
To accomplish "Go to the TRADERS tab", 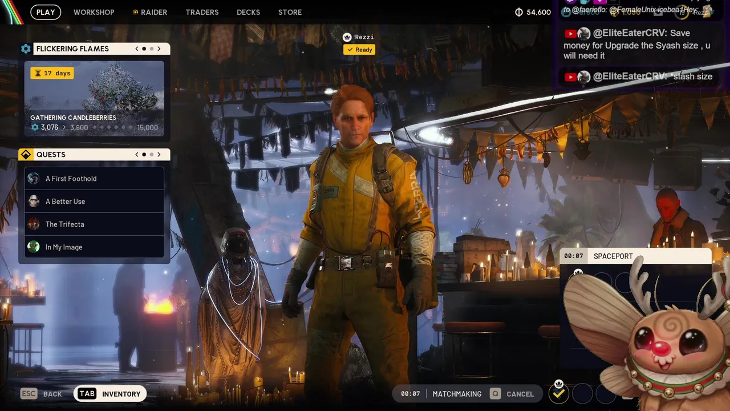I will coord(202,12).
